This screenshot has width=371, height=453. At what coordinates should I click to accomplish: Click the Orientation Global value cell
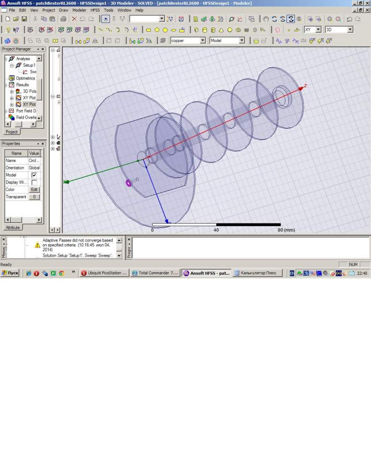click(34, 168)
